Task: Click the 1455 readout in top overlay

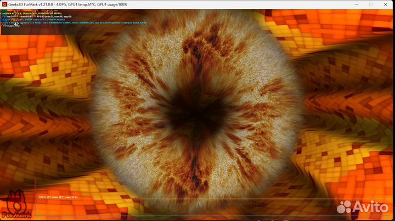Action: [48, 11]
